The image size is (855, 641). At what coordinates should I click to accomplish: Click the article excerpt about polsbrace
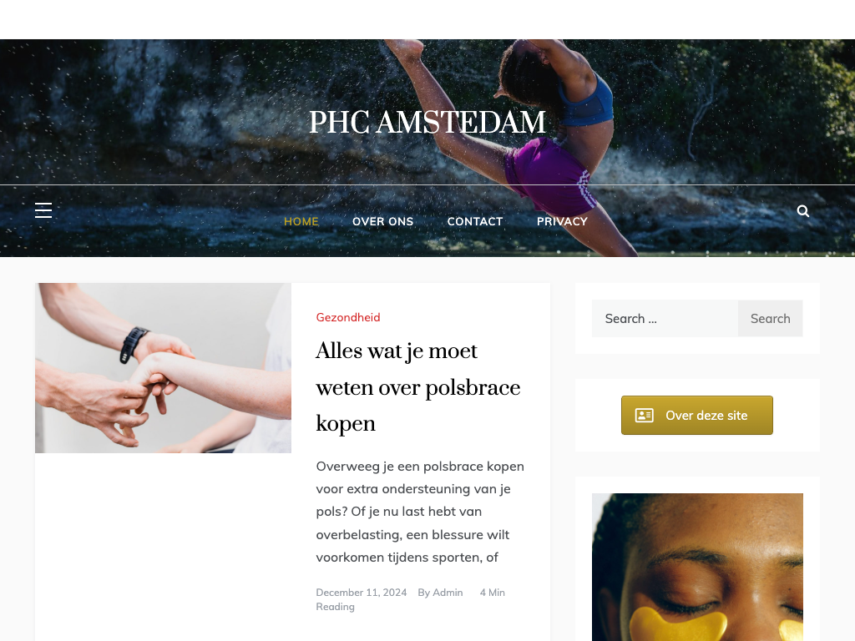coord(420,512)
